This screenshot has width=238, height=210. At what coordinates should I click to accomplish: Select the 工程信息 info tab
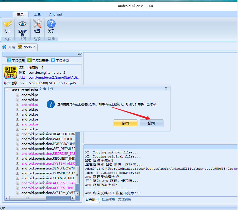point(16,61)
